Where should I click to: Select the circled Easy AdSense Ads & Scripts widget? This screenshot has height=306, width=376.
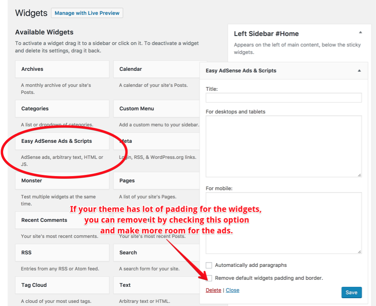[x=62, y=141]
